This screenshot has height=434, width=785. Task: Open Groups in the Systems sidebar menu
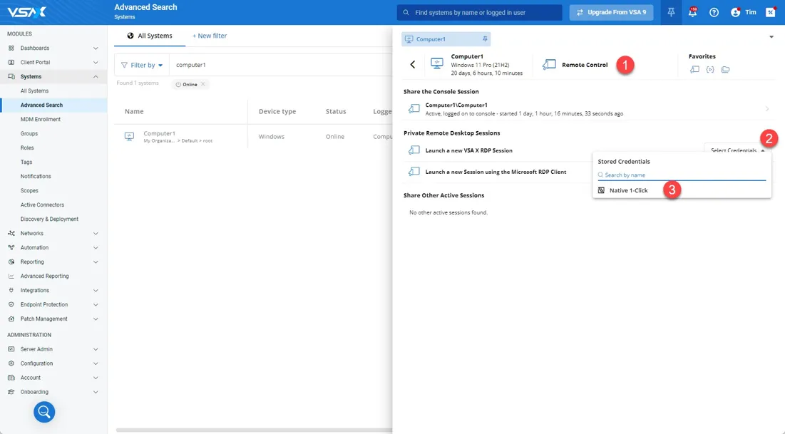tap(29, 133)
